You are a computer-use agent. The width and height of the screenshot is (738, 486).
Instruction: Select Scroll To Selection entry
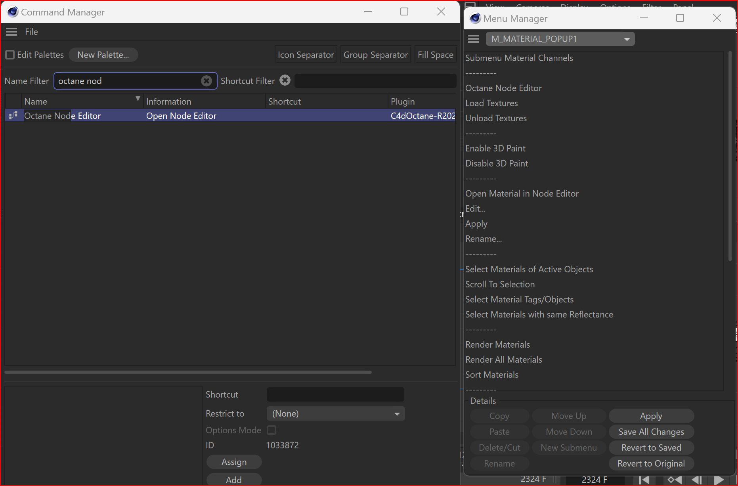[500, 284]
